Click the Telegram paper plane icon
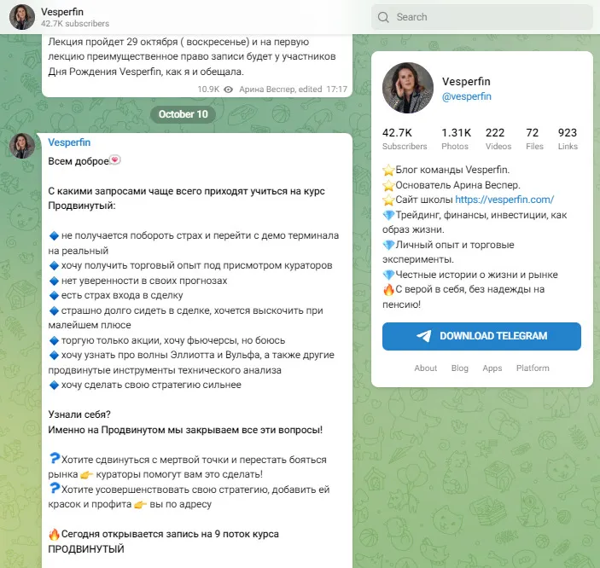The image size is (600, 568). tap(423, 336)
